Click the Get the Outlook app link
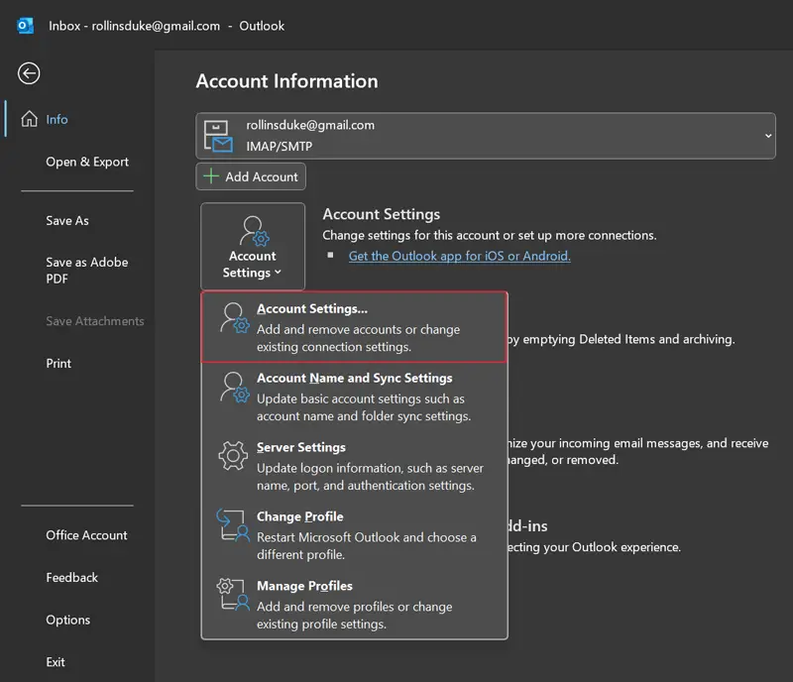This screenshot has height=682, width=793. click(459, 255)
